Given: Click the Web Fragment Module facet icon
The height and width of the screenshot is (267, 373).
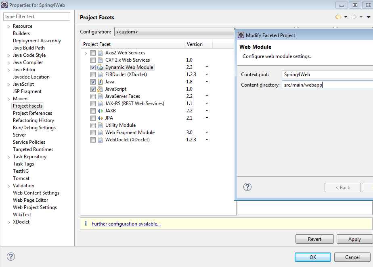Looking at the screenshot, I should pyautogui.click(x=101, y=132).
